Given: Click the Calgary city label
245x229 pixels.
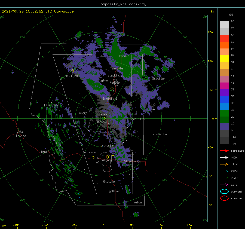Looking at the screenshot, I should (106, 160).
